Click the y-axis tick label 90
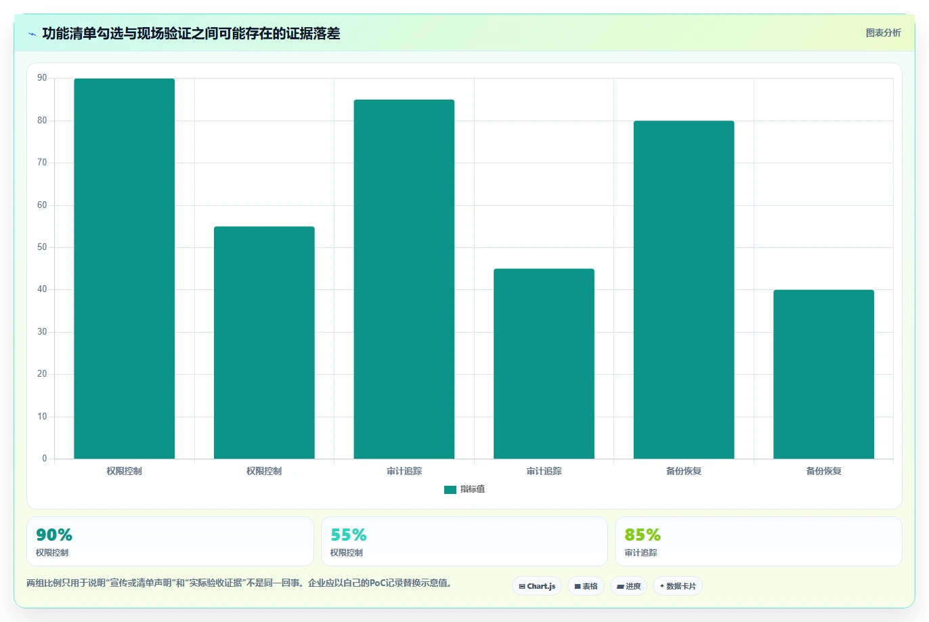Image resolution: width=929 pixels, height=622 pixels. tap(42, 78)
